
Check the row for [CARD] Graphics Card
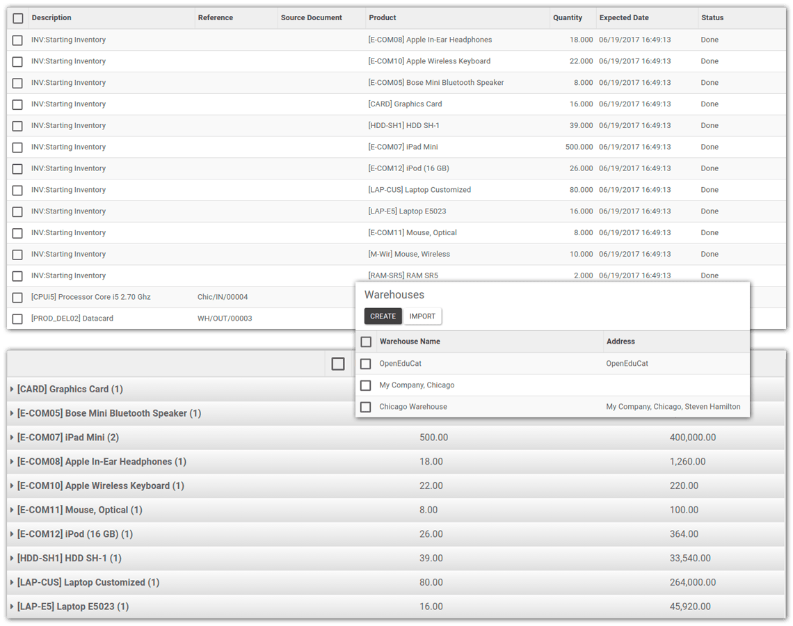point(17,104)
